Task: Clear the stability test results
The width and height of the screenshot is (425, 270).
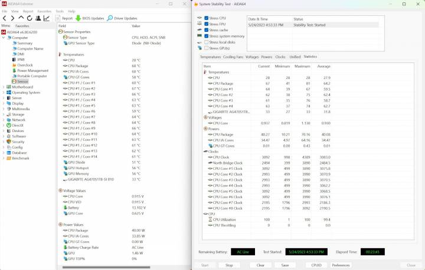Action: click(260, 265)
